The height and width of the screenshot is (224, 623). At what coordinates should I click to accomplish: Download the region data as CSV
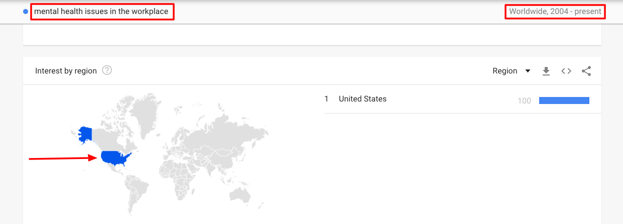(x=546, y=71)
